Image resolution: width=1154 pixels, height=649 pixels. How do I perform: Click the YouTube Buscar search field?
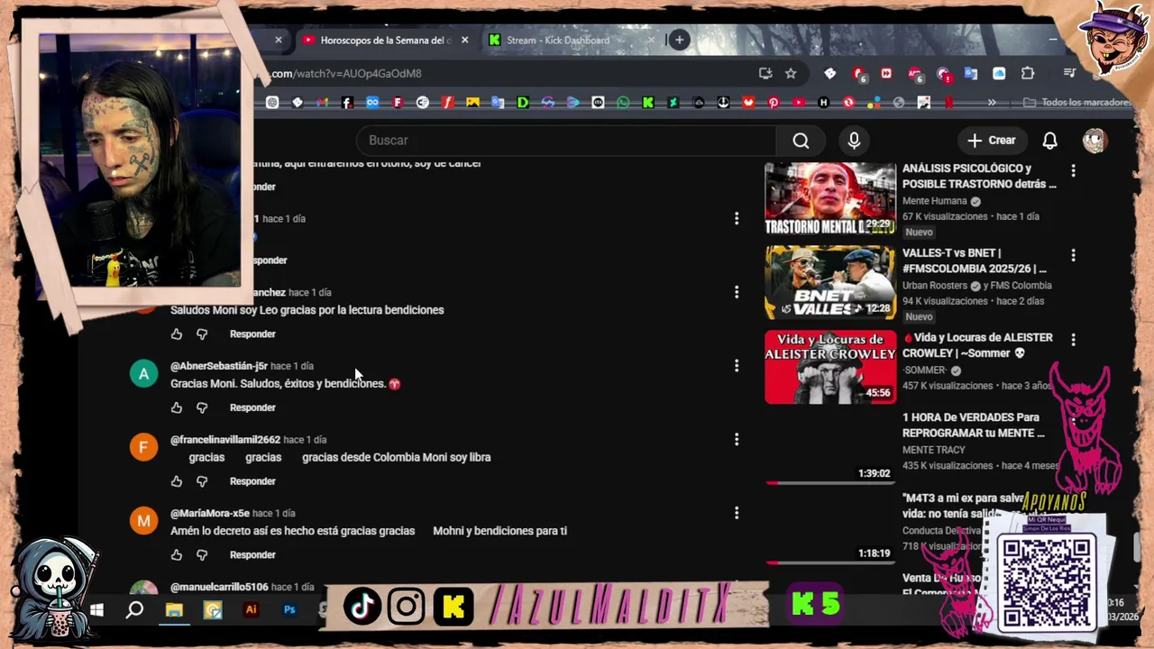pos(566,141)
